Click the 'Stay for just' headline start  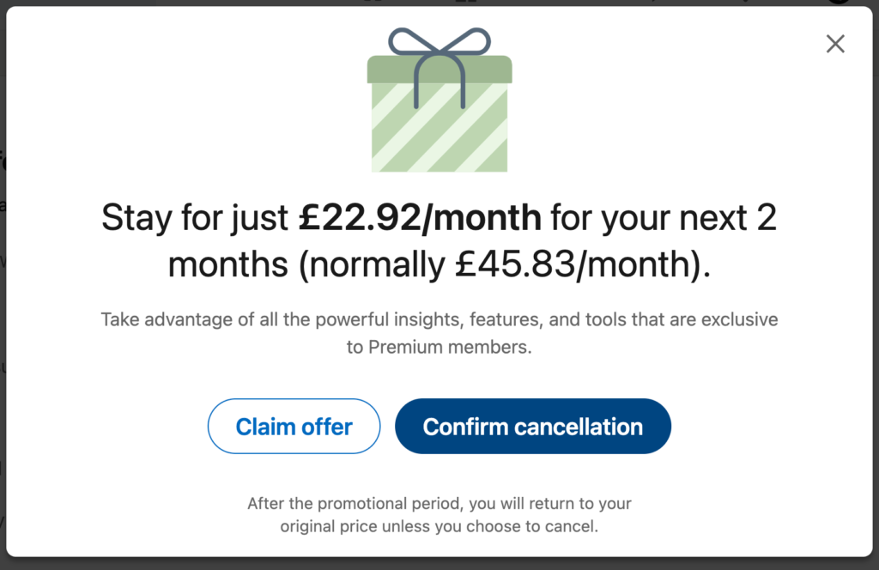195,217
